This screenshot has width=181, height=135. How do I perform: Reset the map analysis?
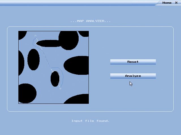coord(133,62)
